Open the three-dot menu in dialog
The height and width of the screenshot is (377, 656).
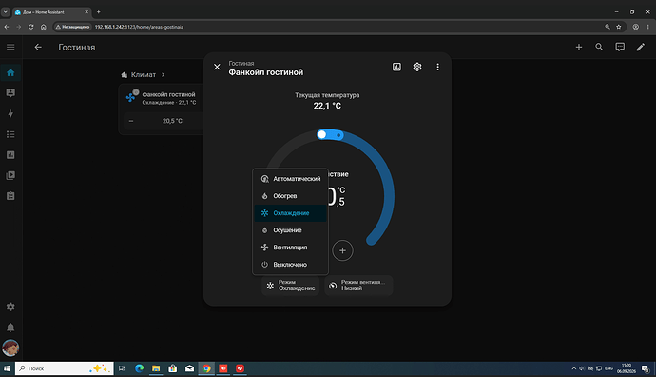437,67
